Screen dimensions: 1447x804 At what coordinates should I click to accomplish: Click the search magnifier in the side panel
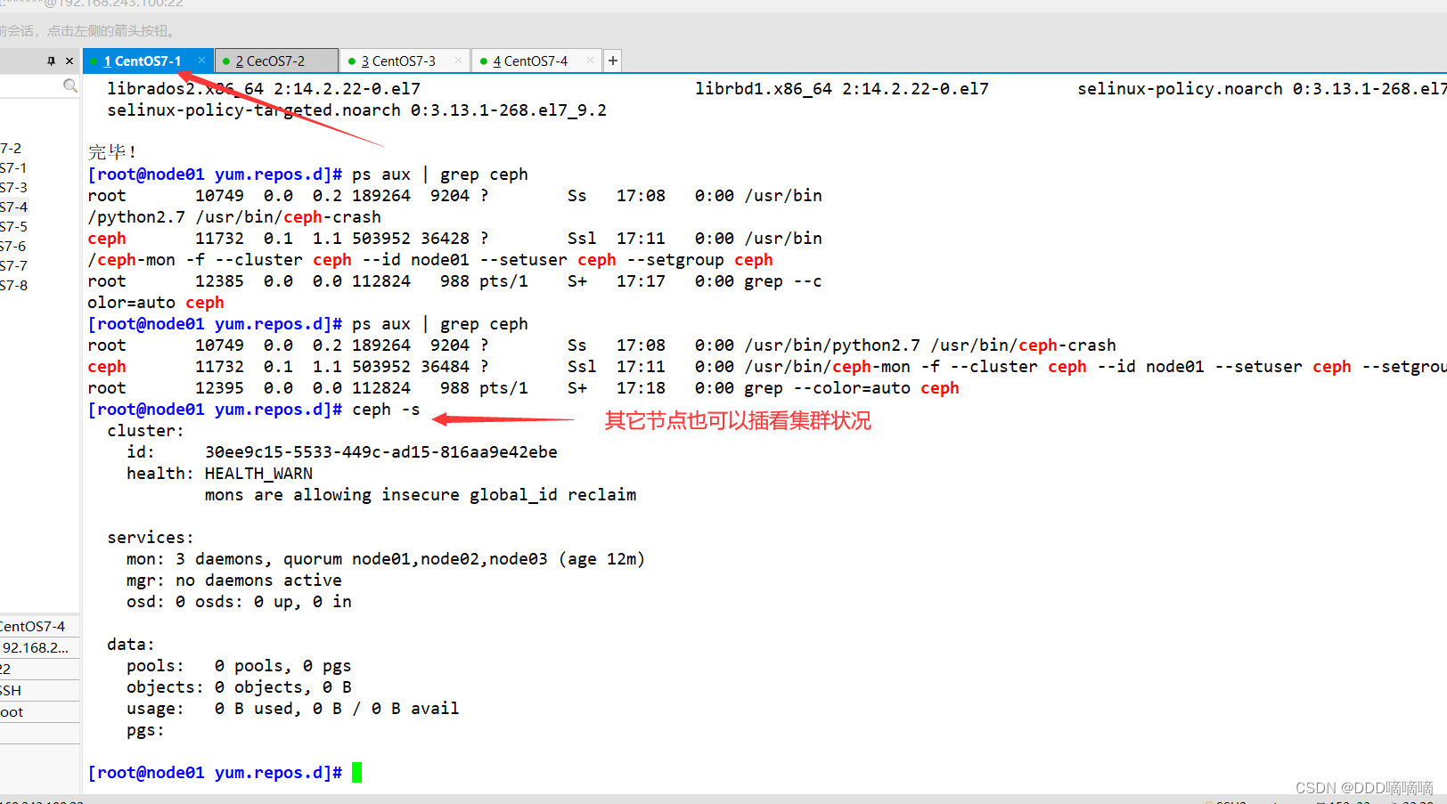coord(69,85)
